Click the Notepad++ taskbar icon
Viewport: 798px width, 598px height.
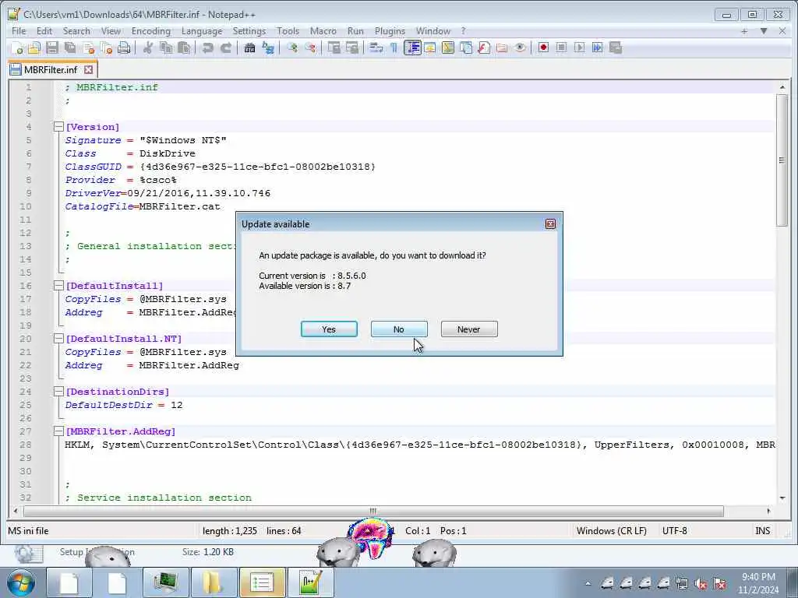tap(310, 582)
